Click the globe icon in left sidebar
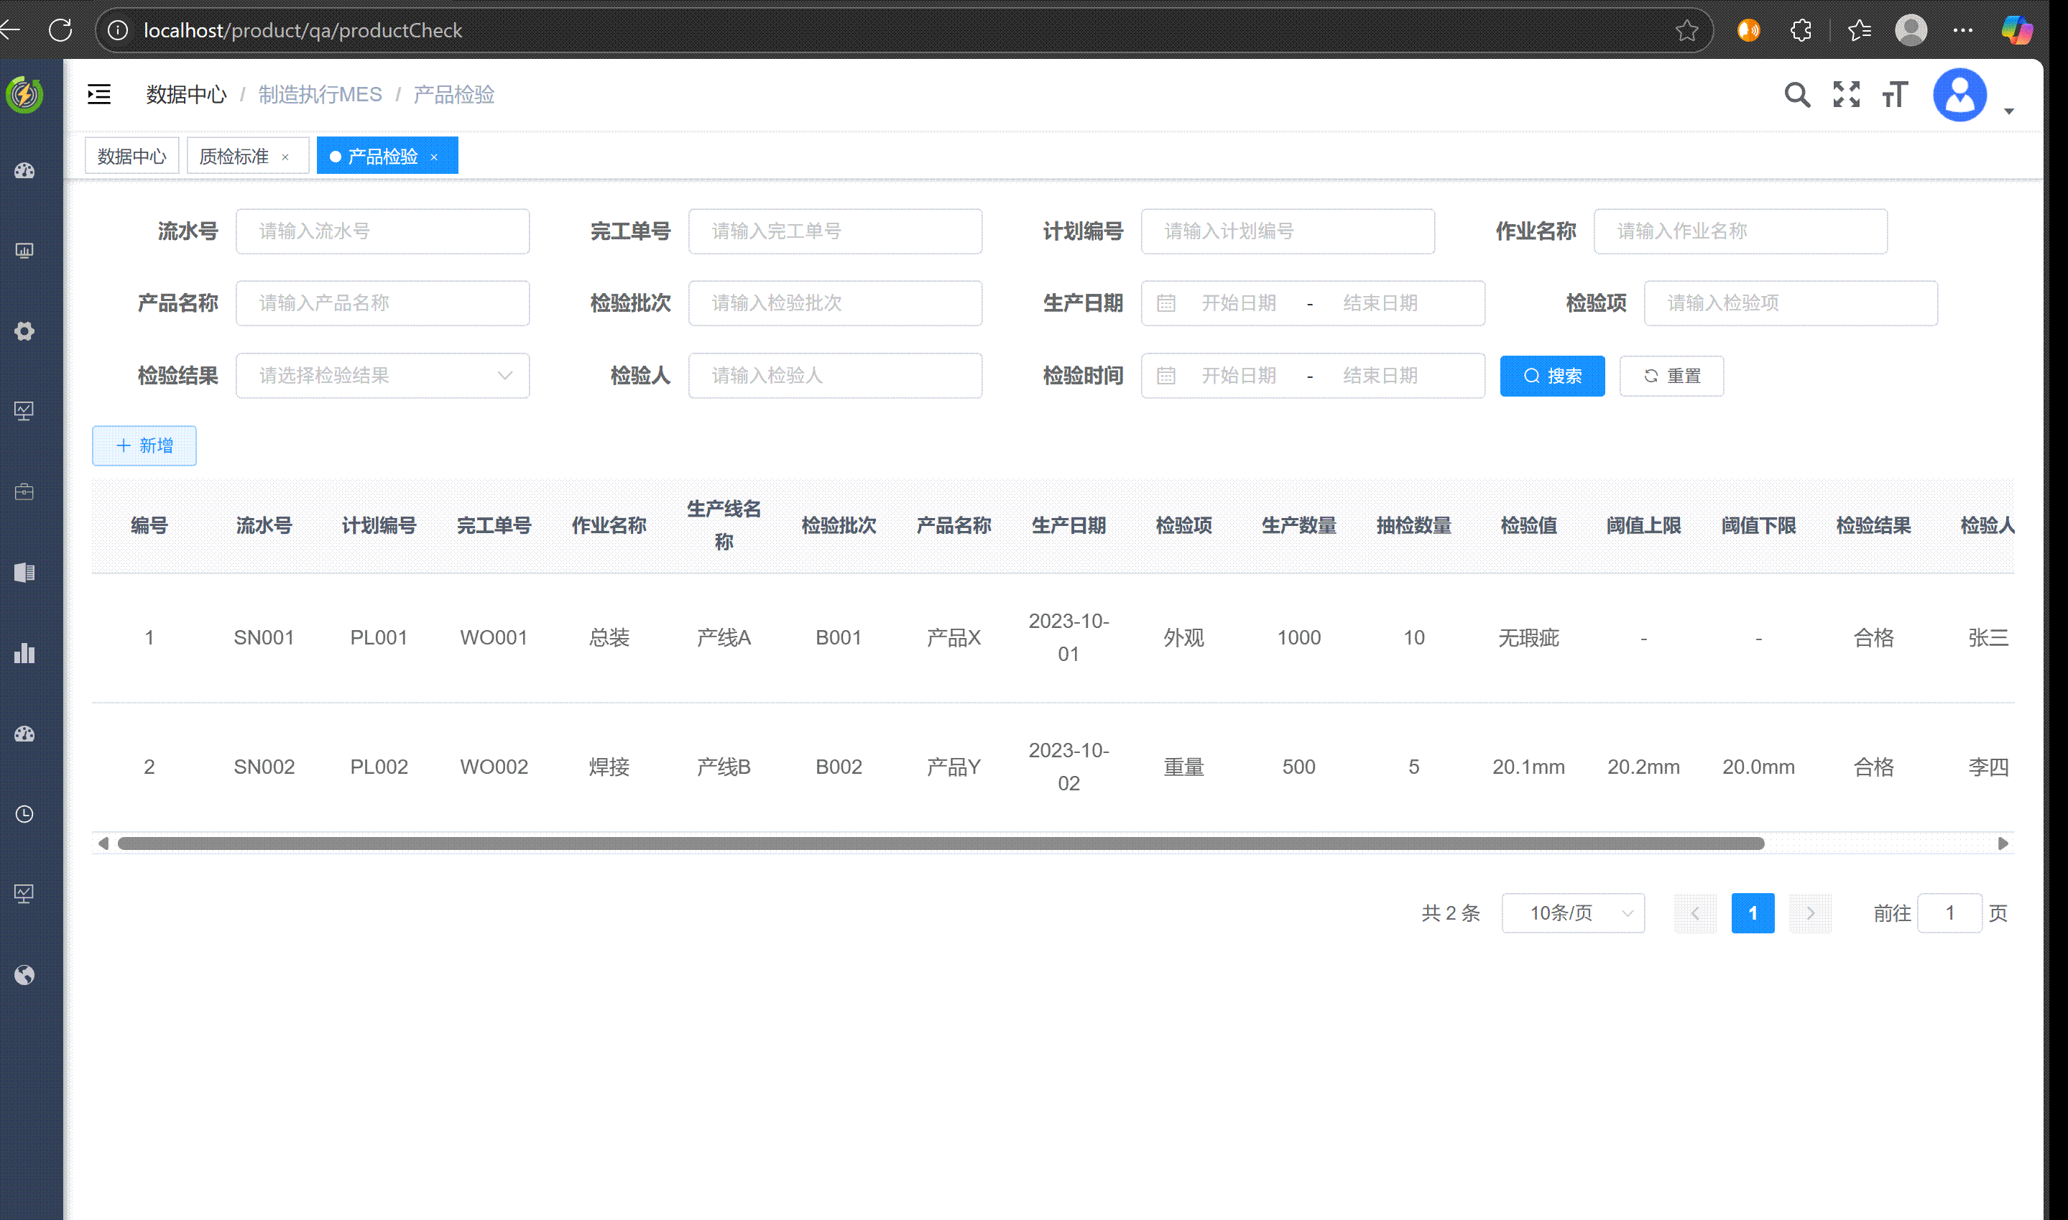Screen dimensions: 2068x1220 click(24, 975)
